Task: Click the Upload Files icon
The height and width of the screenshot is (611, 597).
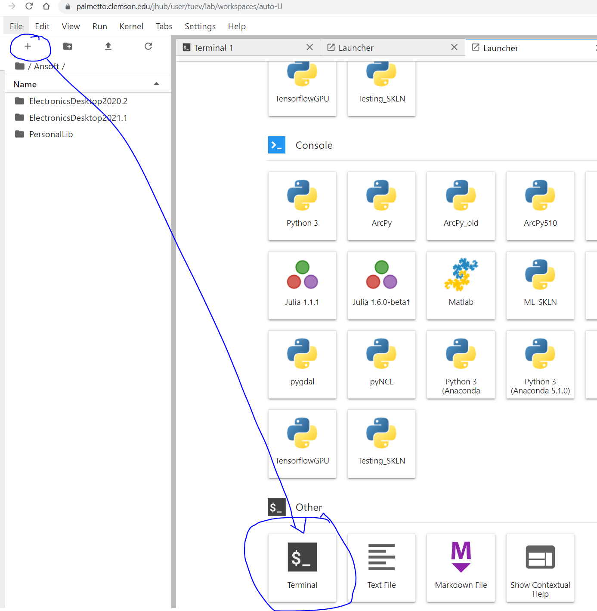Action: coord(108,46)
